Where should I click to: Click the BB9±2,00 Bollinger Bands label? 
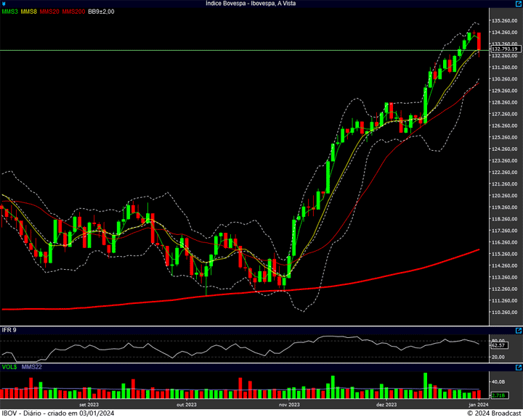tap(101, 12)
